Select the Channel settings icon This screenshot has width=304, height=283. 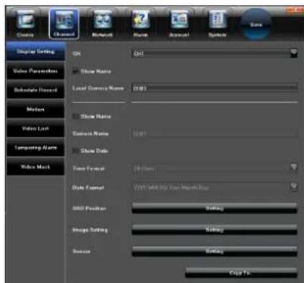pyautogui.click(x=64, y=23)
